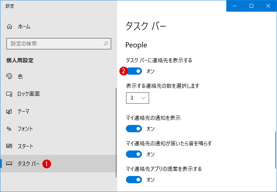Close the settings window
This screenshot has height=192, width=277.
point(268,6)
